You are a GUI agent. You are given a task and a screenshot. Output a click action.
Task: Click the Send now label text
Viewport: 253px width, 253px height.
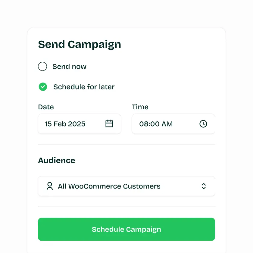(x=69, y=67)
